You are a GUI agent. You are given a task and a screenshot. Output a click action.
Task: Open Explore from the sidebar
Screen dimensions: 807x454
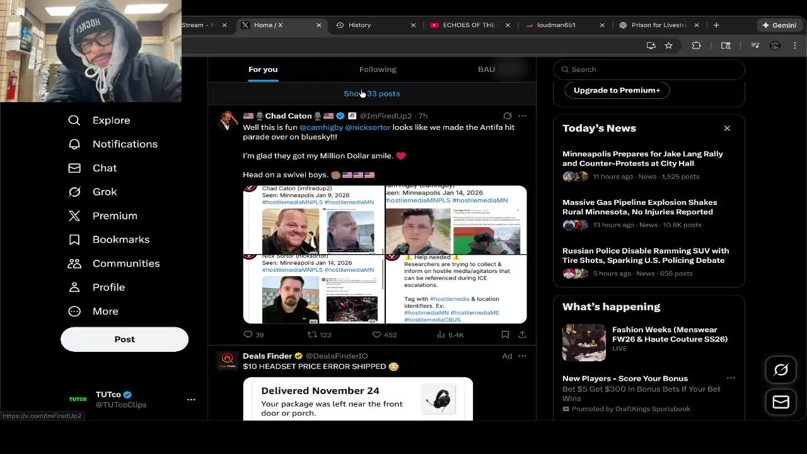coord(99,120)
